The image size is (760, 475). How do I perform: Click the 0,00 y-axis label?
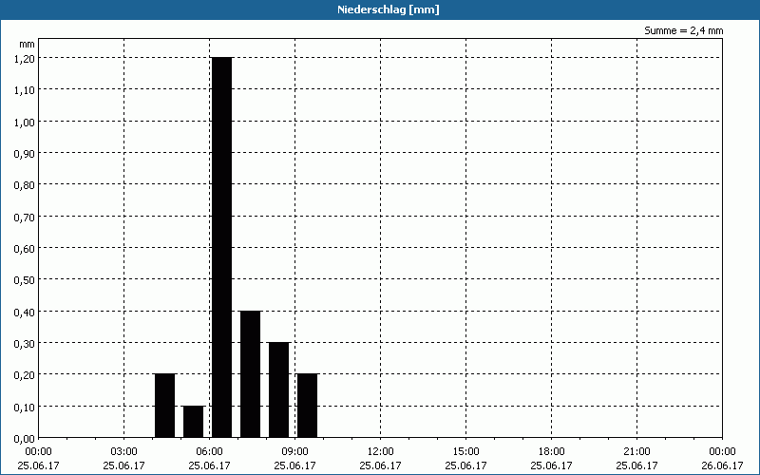(25, 439)
